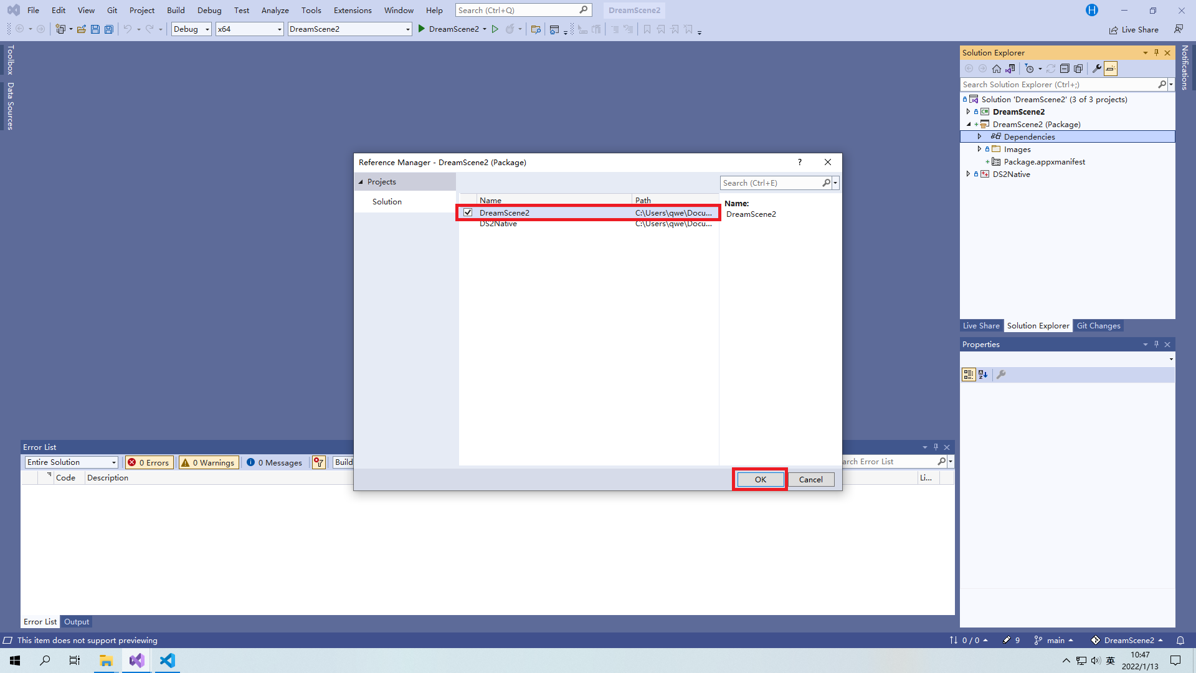Toggle the 0 Messages filter button

pyautogui.click(x=274, y=462)
